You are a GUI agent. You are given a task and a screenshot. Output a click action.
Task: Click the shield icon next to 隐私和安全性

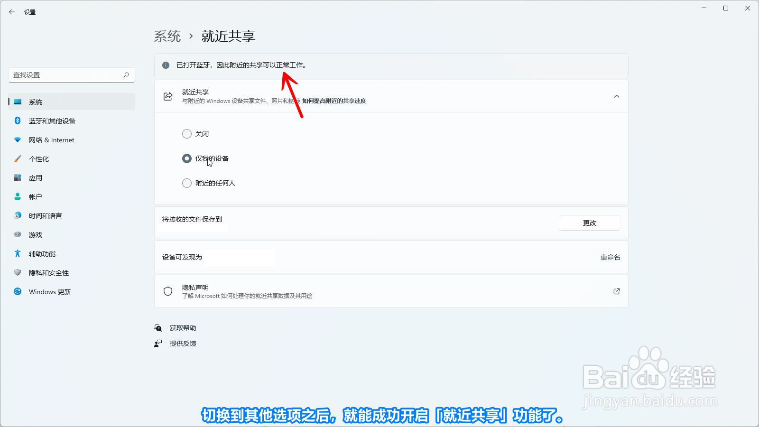pyautogui.click(x=18, y=272)
